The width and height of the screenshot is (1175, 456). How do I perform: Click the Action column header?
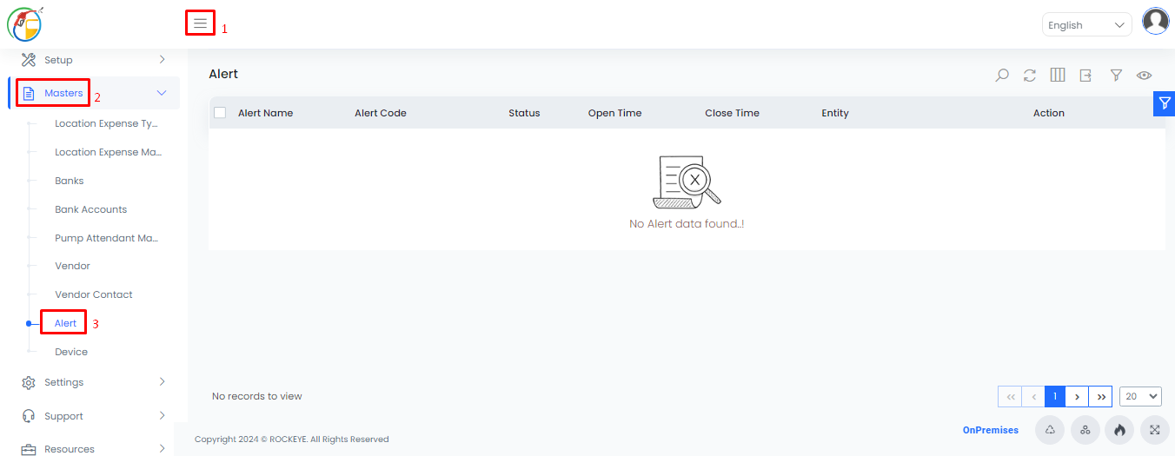(x=1049, y=113)
